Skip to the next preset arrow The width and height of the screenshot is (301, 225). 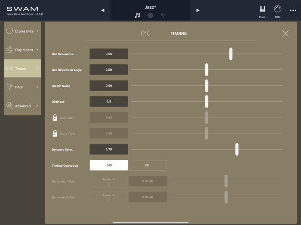(198, 10)
